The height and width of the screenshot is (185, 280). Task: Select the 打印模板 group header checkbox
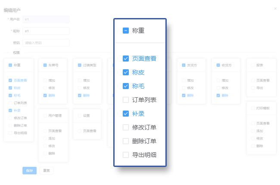pyautogui.click(x=253, y=108)
